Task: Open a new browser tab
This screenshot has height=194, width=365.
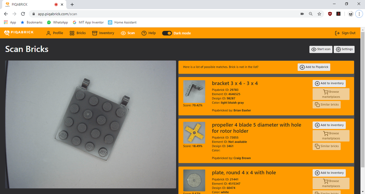Action: point(72,4)
